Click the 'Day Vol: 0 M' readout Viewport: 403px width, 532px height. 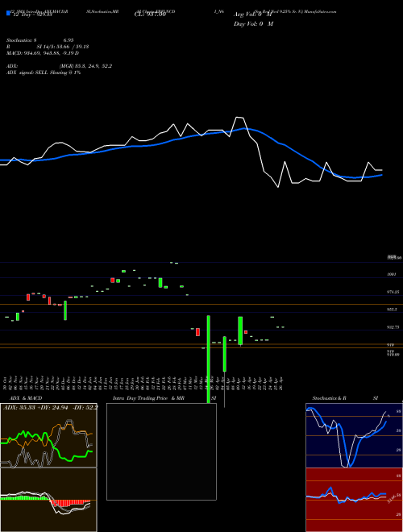(x=253, y=24)
